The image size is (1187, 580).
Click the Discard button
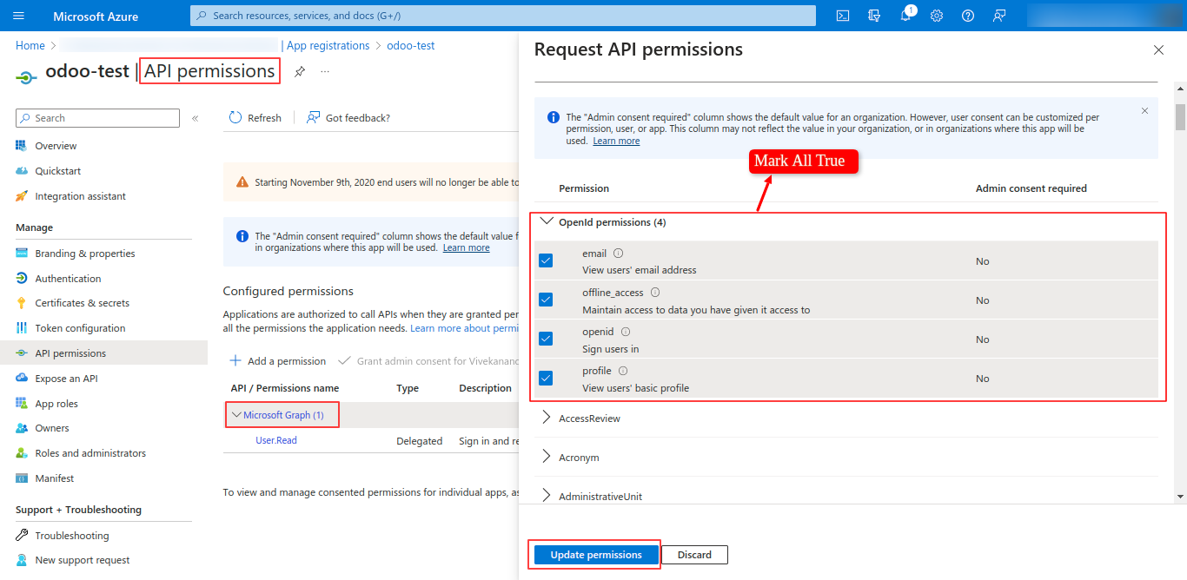click(x=694, y=555)
